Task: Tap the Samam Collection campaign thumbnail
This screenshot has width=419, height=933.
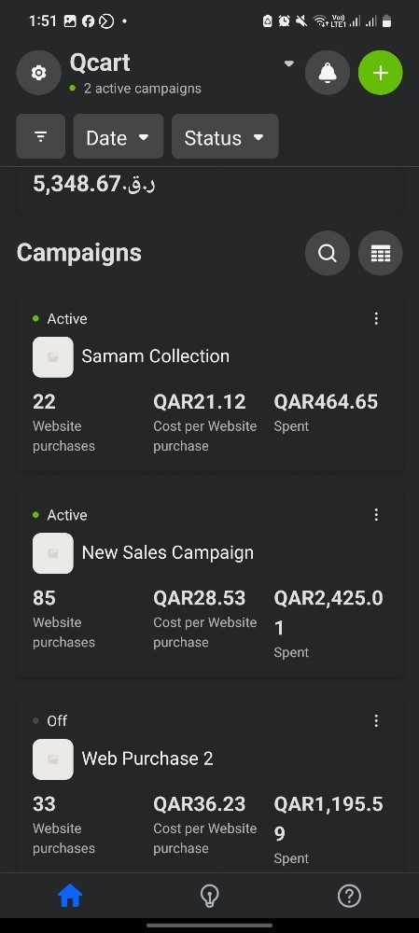Action: (x=53, y=357)
